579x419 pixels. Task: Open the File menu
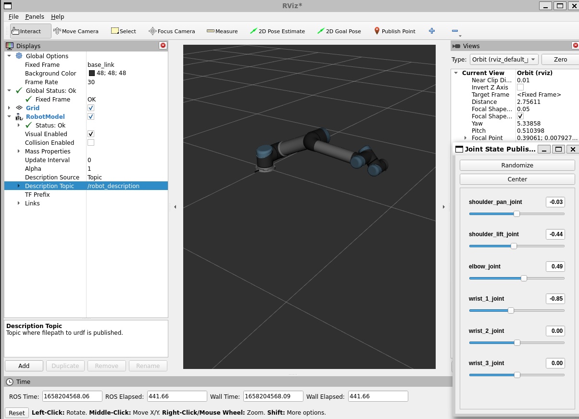(13, 16)
